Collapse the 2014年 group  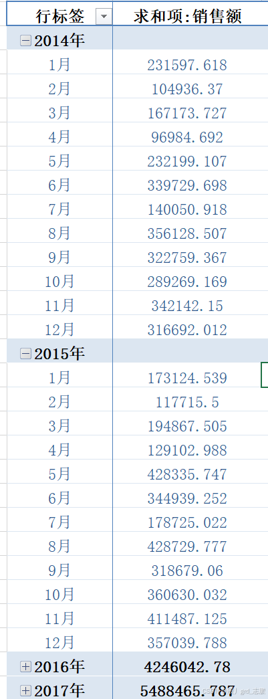[26, 41]
